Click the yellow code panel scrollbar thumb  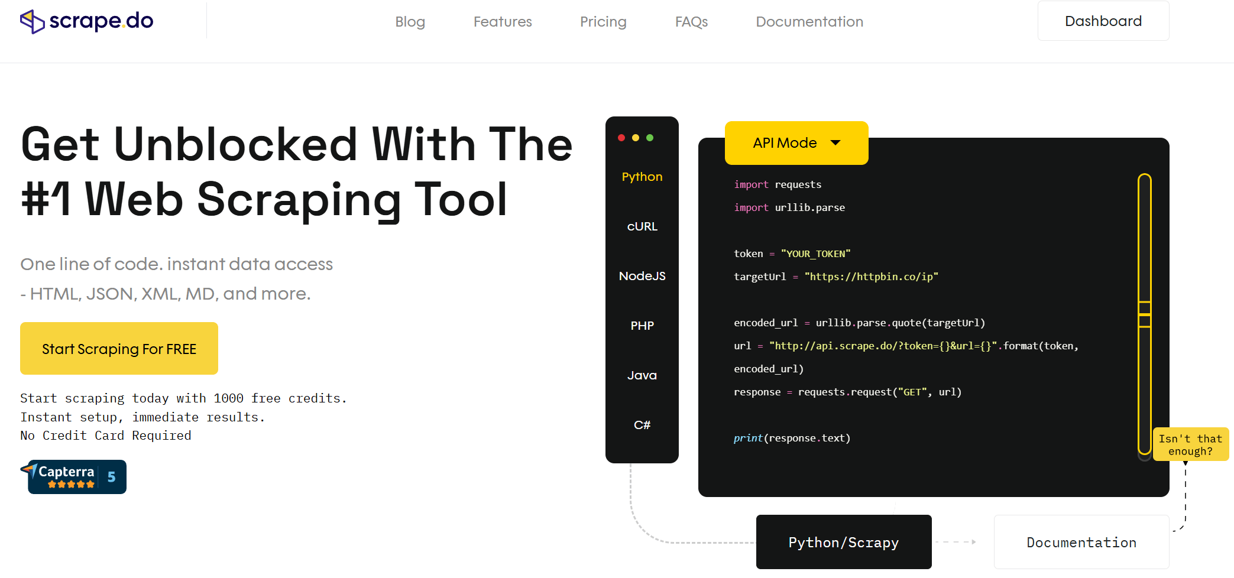(x=1145, y=314)
